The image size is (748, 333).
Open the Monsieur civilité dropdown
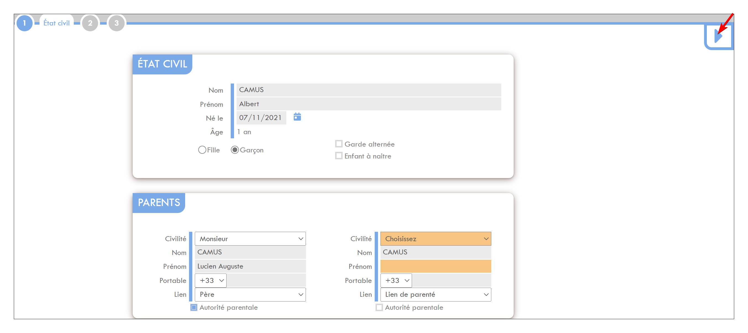(250, 239)
